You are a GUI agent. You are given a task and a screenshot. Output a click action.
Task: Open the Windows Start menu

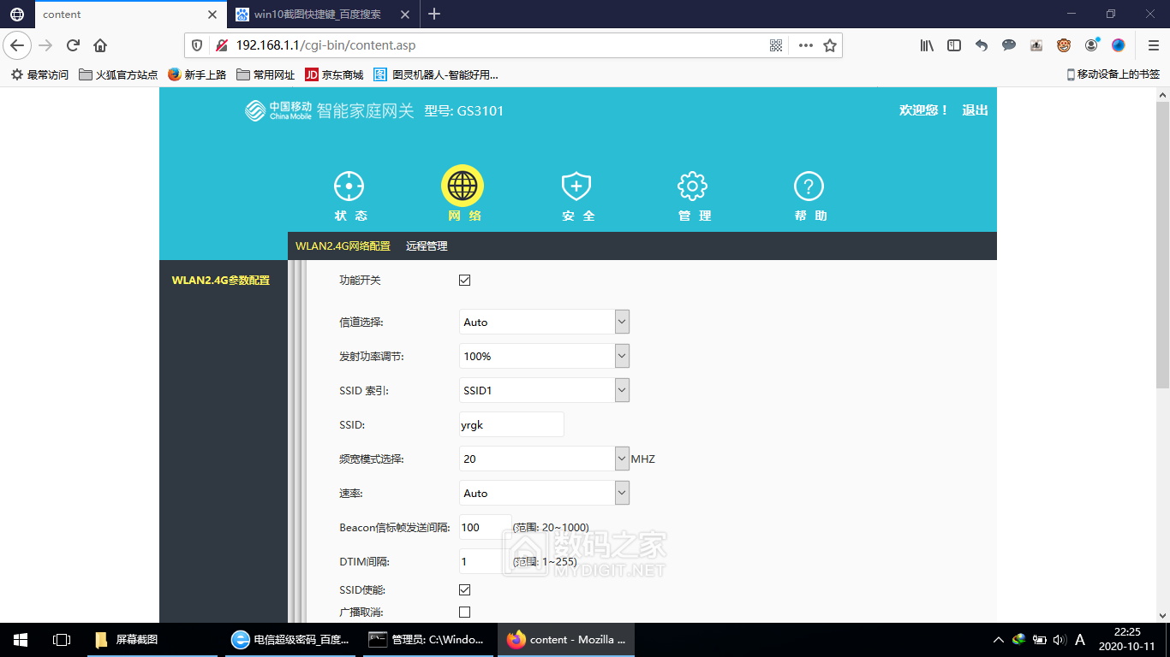coord(21,639)
